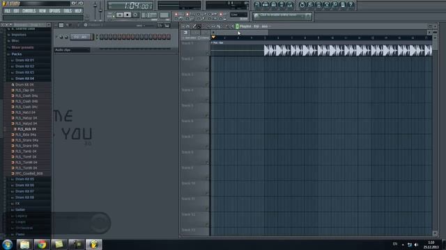Open the FILE menu
The image size is (446, 250).
tap(8, 11)
